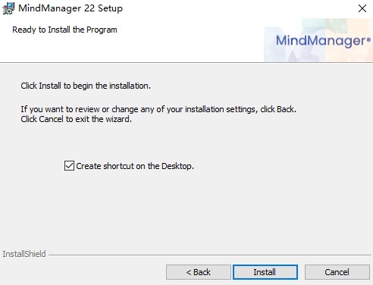Close the setup window with the X

(x=362, y=8)
